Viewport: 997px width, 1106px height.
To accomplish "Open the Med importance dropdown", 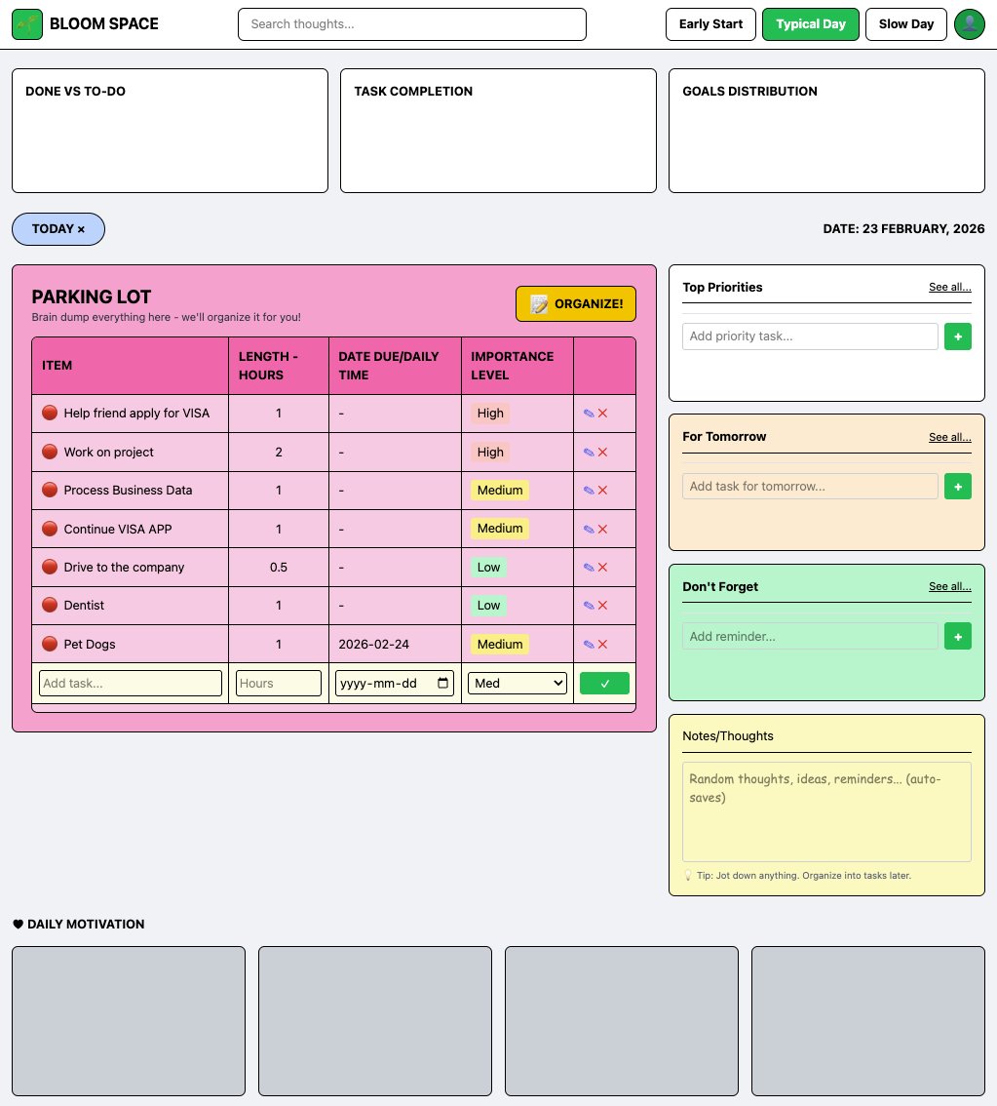I will [x=518, y=683].
